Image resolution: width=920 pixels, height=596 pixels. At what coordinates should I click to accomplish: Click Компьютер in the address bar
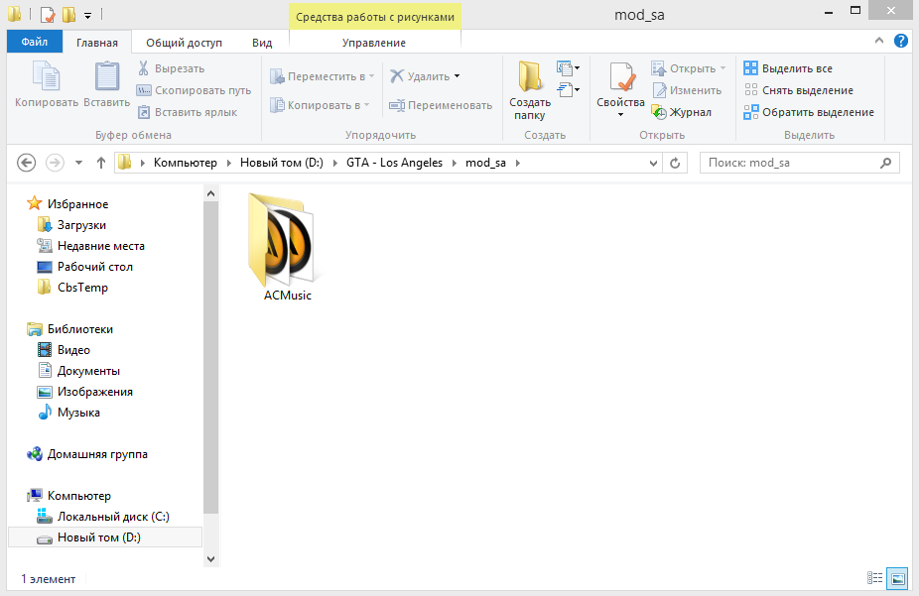point(186,163)
